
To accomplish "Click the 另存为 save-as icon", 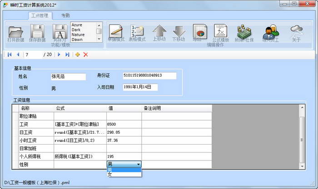I will click(x=60, y=34).
